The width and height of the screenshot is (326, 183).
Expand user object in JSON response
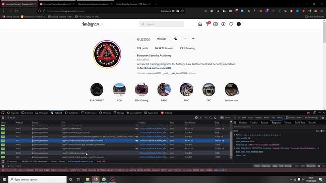pos(234,148)
